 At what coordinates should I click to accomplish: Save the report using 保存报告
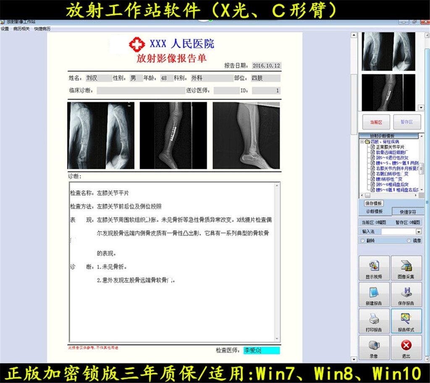(406, 294)
